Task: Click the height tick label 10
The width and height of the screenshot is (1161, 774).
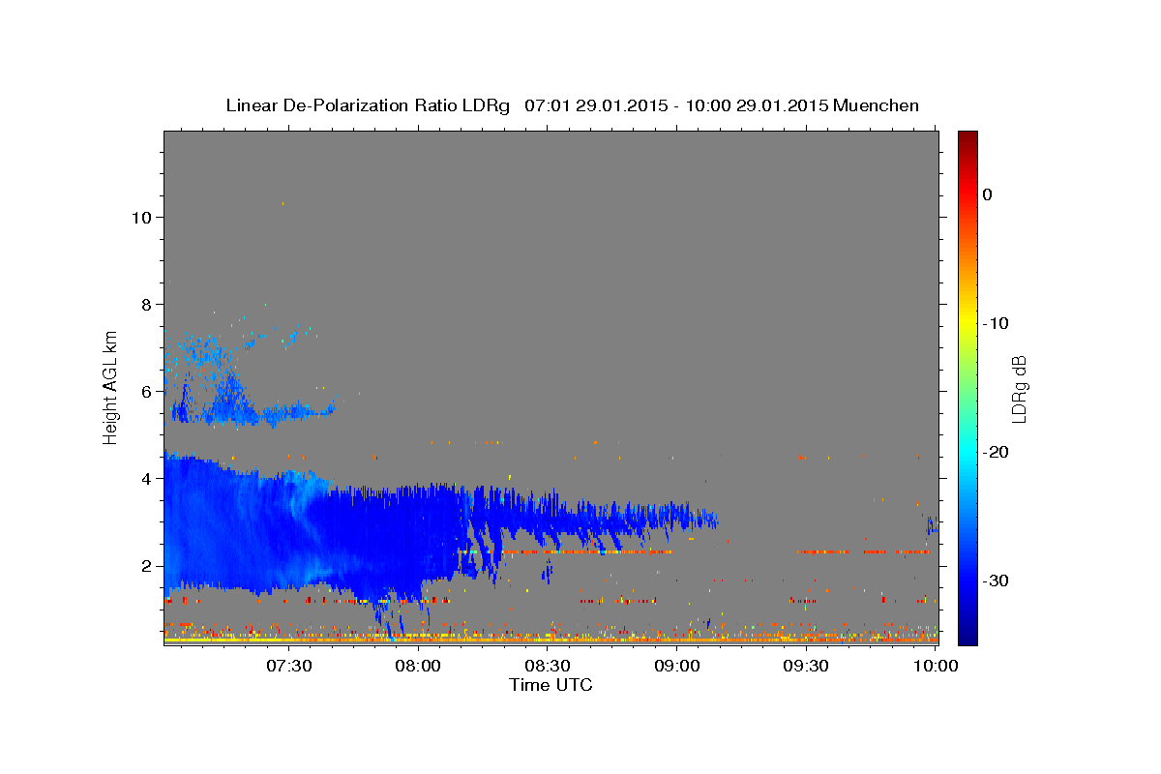Action: coord(141,218)
